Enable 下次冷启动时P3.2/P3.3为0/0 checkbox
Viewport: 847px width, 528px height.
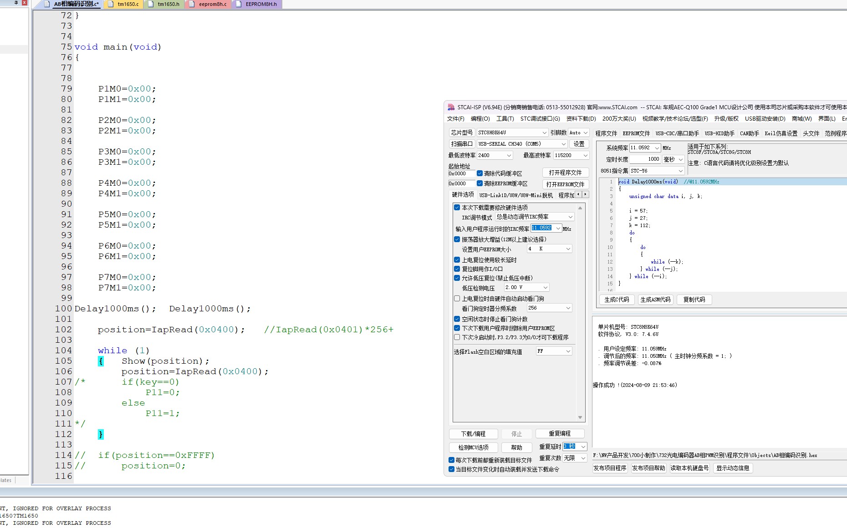(457, 337)
